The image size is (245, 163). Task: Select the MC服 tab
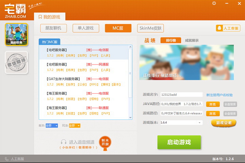(x=118, y=28)
